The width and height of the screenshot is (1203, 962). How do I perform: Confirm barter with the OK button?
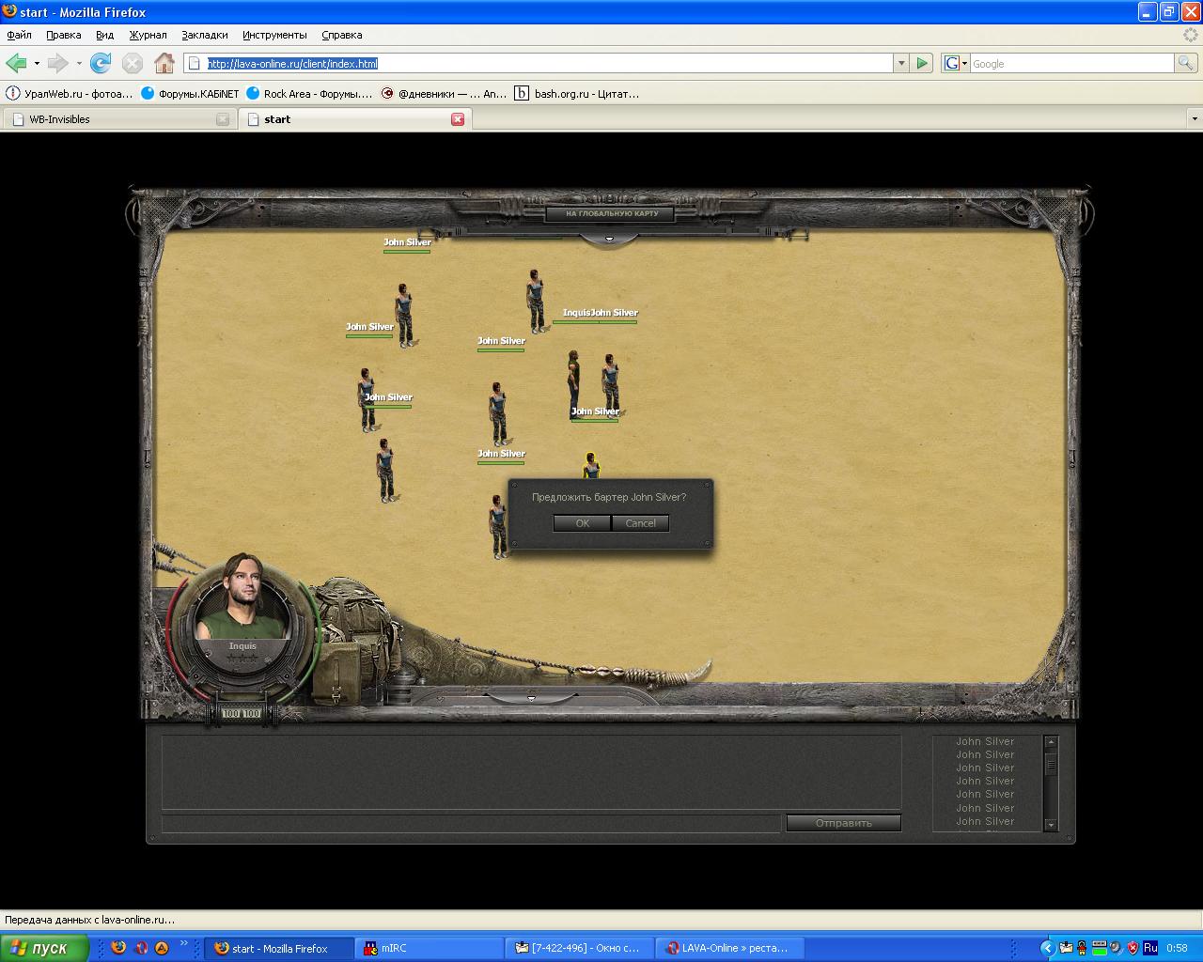[582, 523]
